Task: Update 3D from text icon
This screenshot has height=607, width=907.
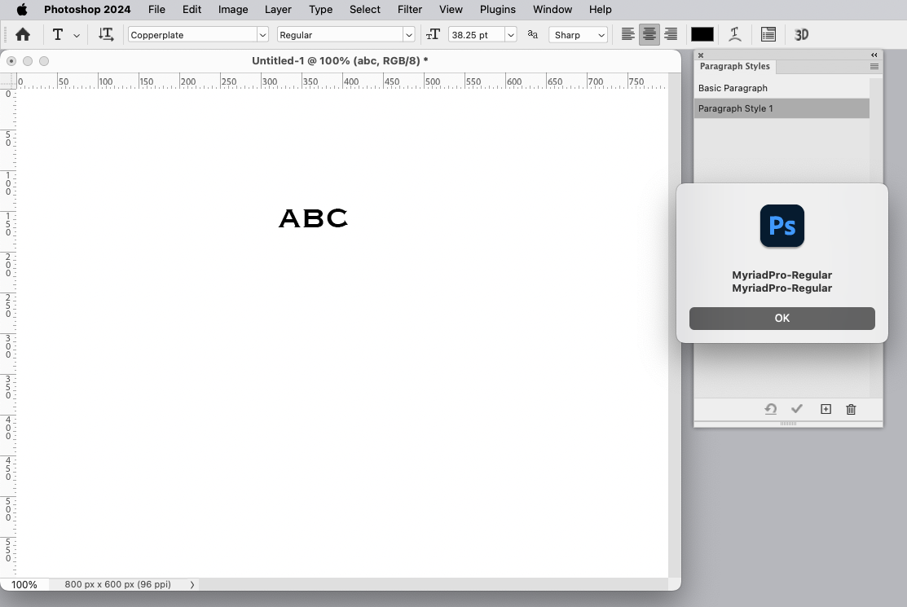Action: pos(801,35)
